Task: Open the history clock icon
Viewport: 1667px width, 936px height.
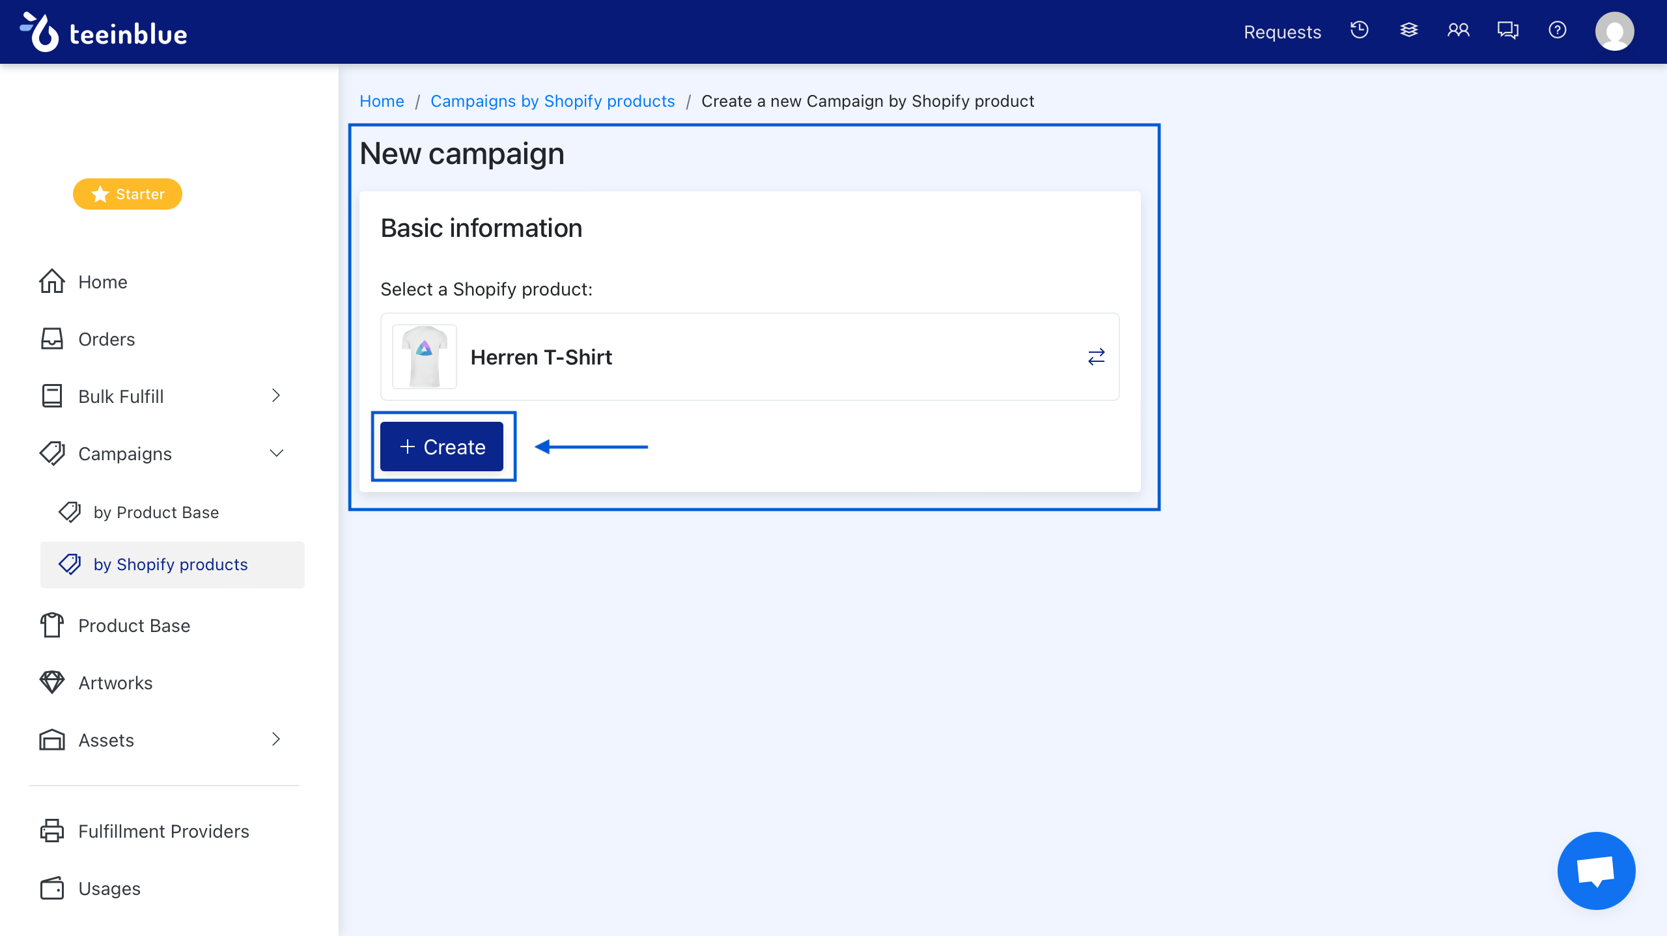Action: click(1359, 31)
